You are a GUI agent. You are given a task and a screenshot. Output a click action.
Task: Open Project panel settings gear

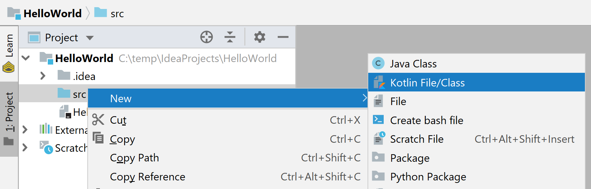259,37
